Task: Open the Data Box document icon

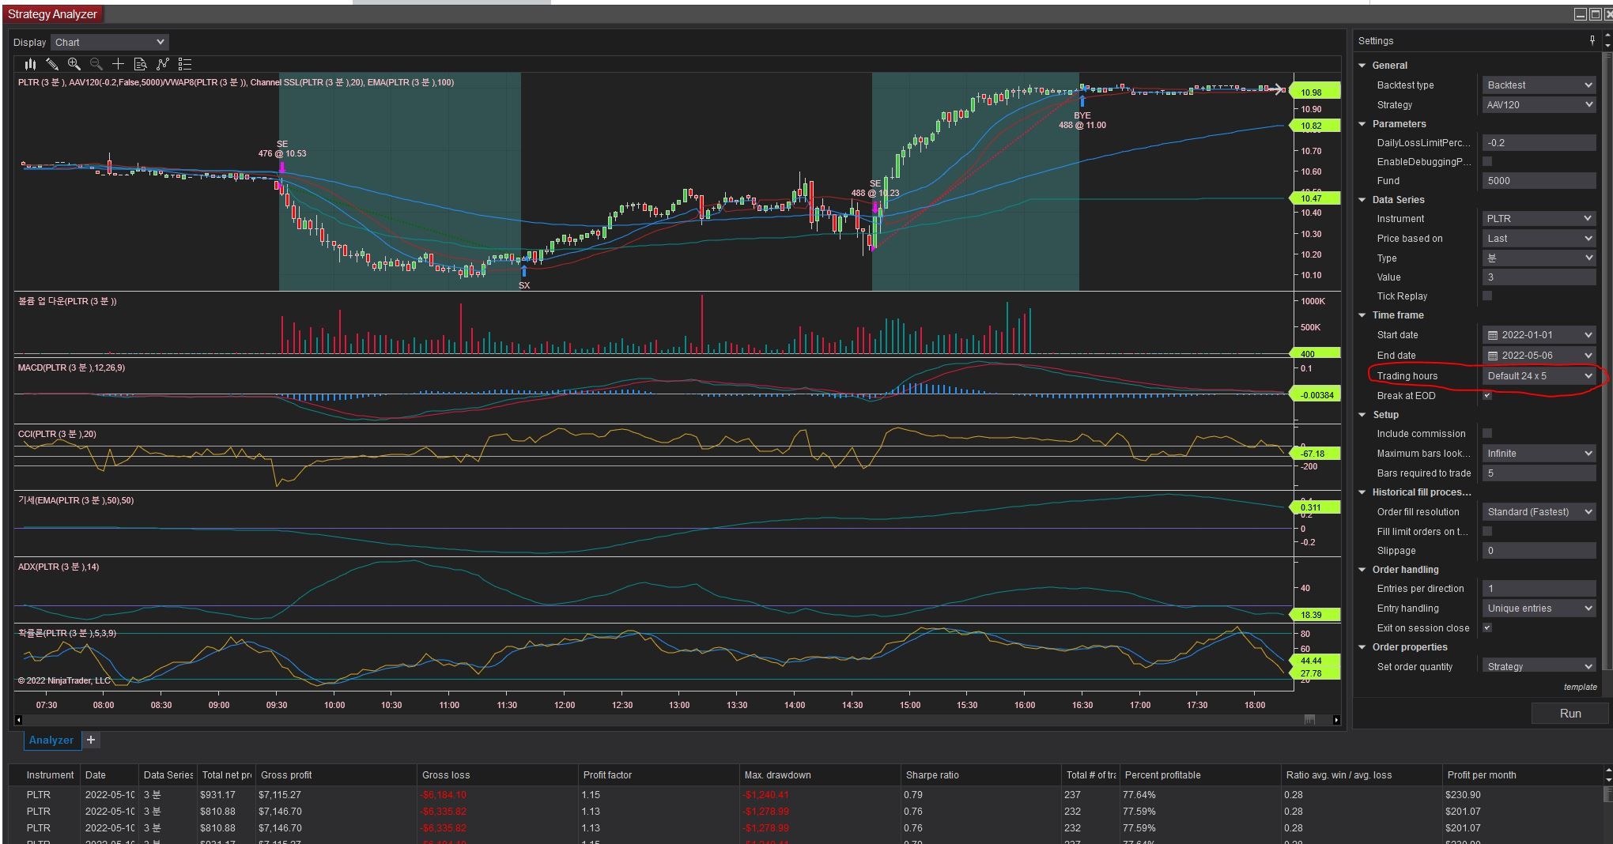Action: point(140,64)
